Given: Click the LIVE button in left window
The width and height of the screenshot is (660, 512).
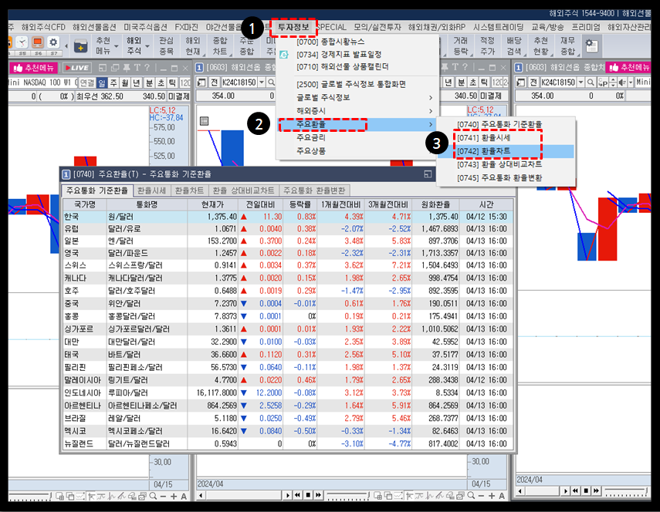Looking at the screenshot, I should coord(76,68).
